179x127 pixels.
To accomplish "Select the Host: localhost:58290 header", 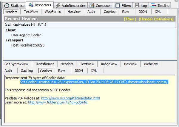I will point(28,45).
